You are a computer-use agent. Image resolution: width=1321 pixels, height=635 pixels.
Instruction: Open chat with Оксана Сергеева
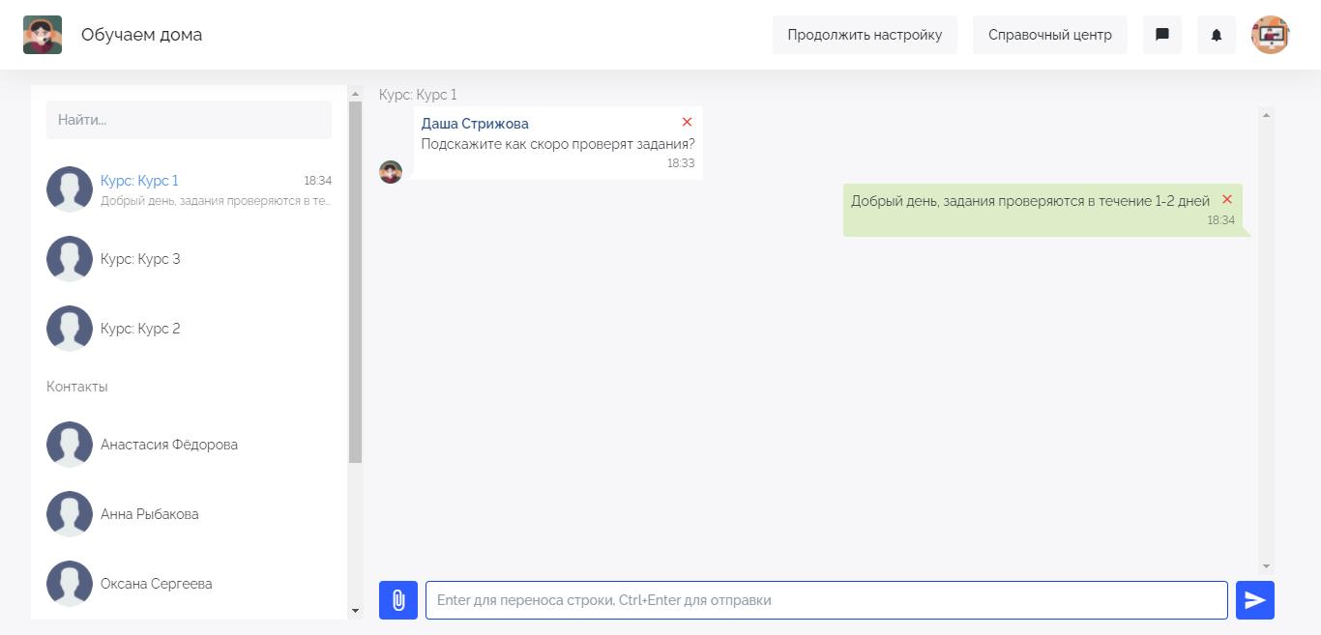[189, 584]
